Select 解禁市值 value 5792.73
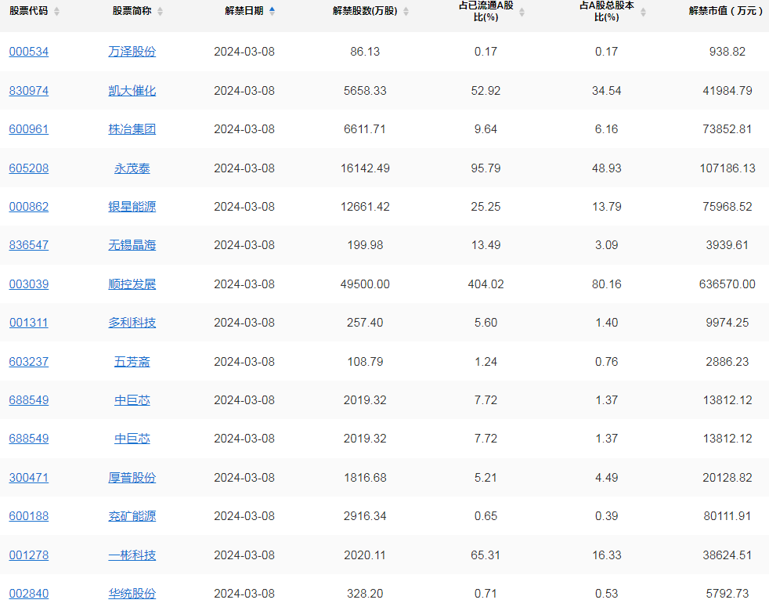The image size is (769, 607). click(727, 593)
